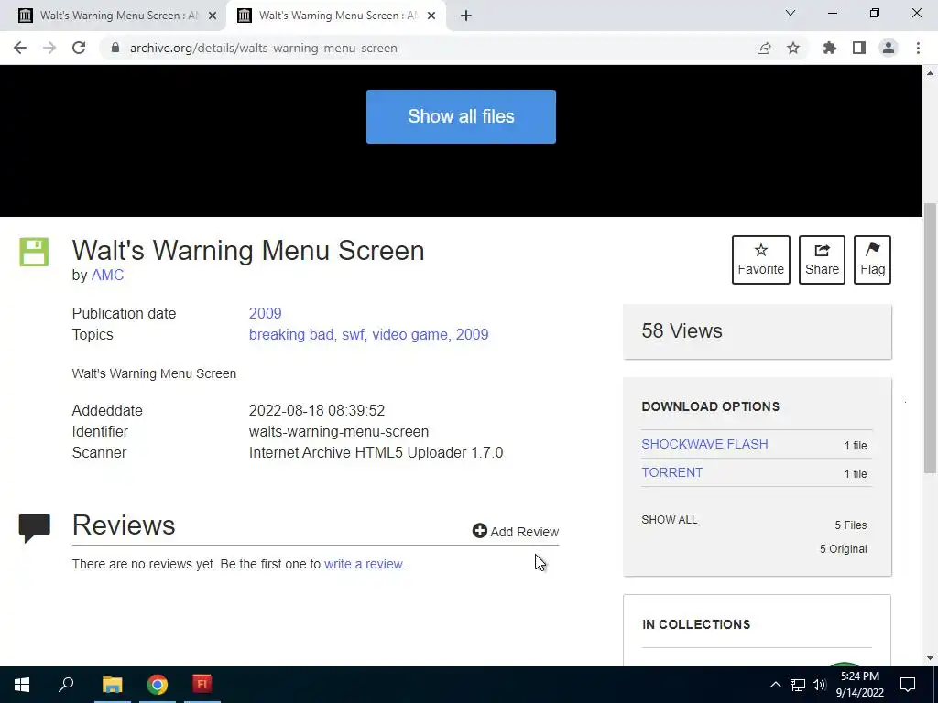Close the first Walt's Warning tab
Screen dimensions: 938x703
point(213,16)
